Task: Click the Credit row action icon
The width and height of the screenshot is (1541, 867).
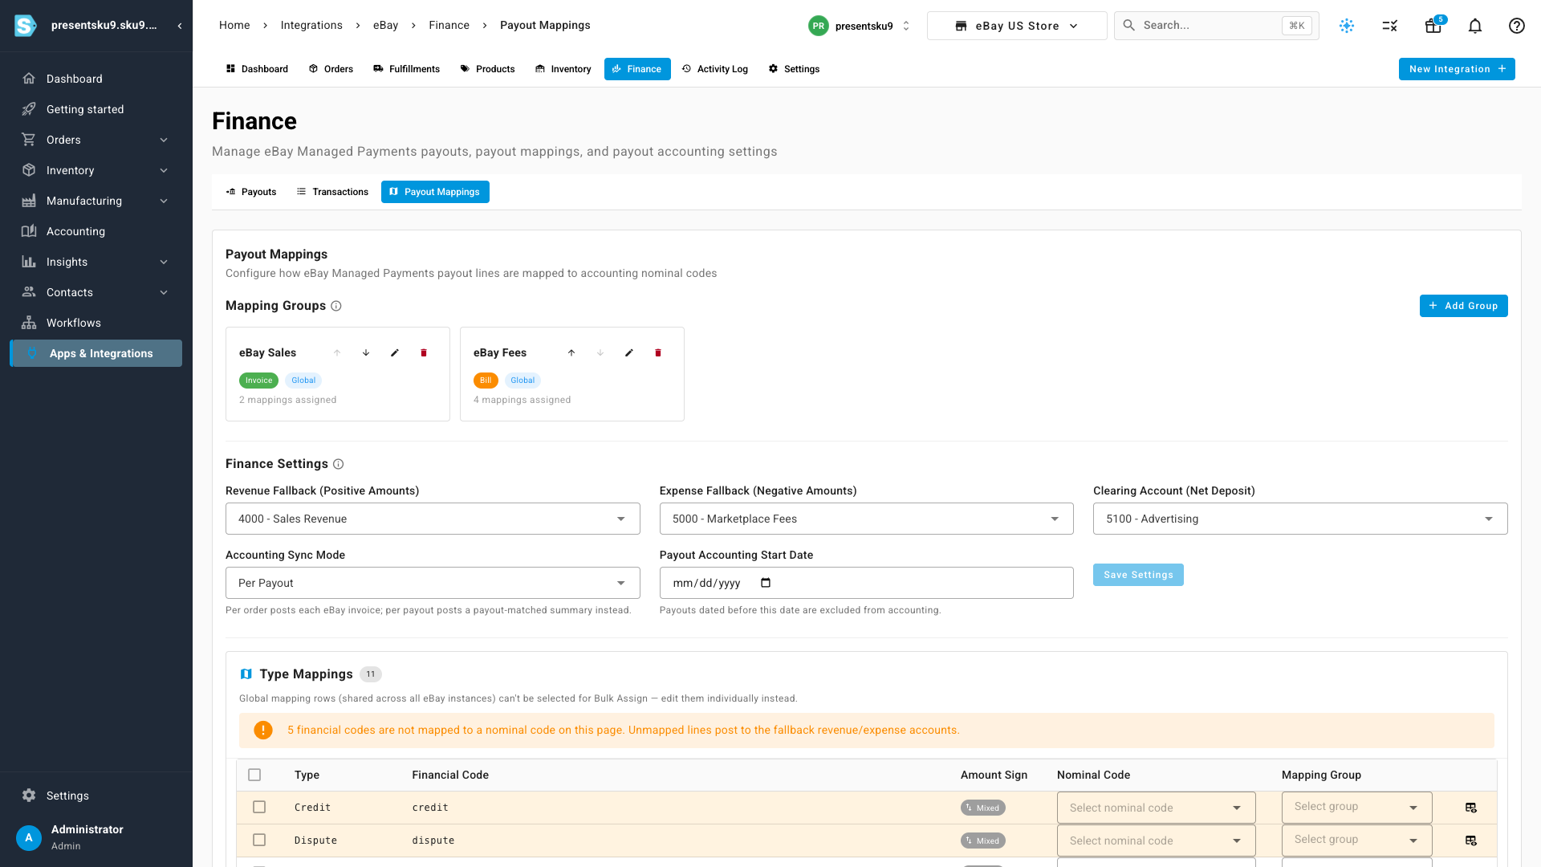Action: click(x=1471, y=808)
